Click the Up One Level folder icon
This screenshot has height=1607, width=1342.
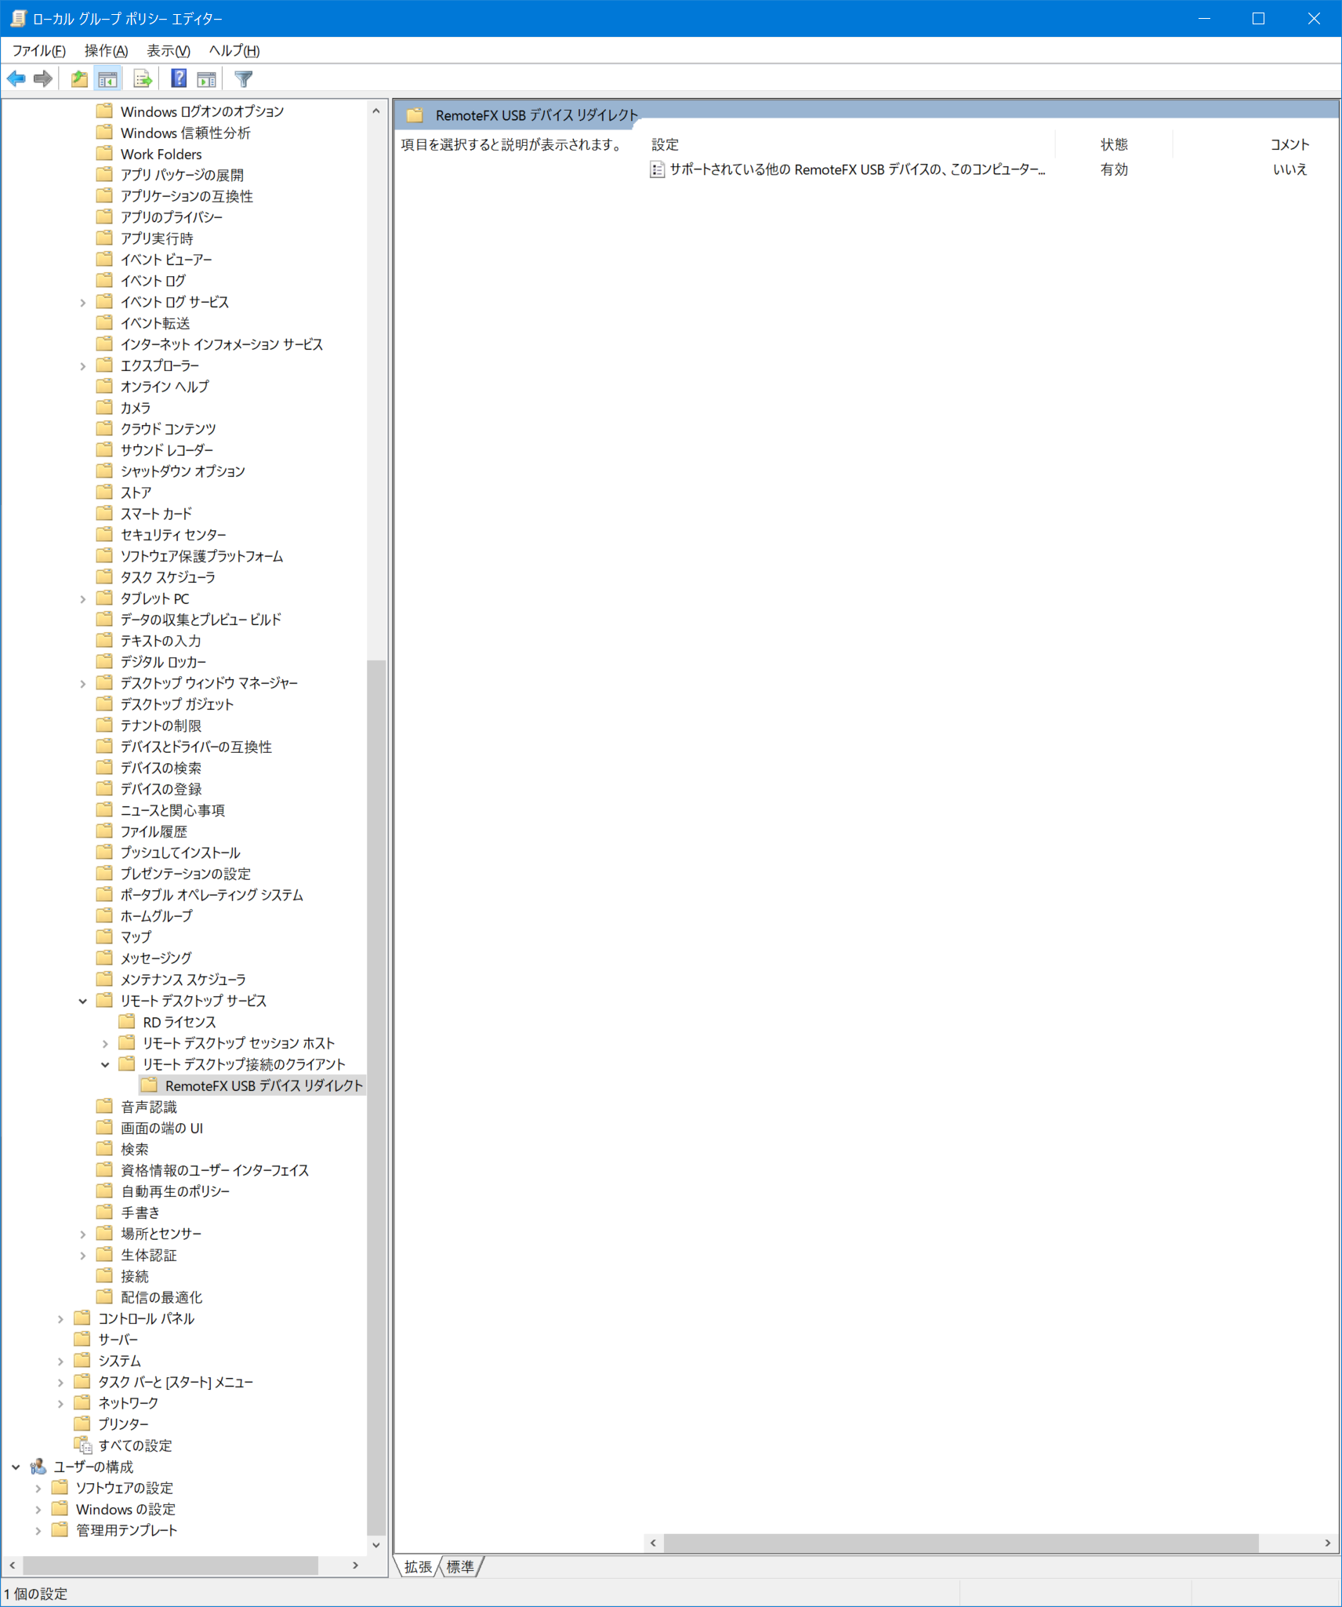79,79
